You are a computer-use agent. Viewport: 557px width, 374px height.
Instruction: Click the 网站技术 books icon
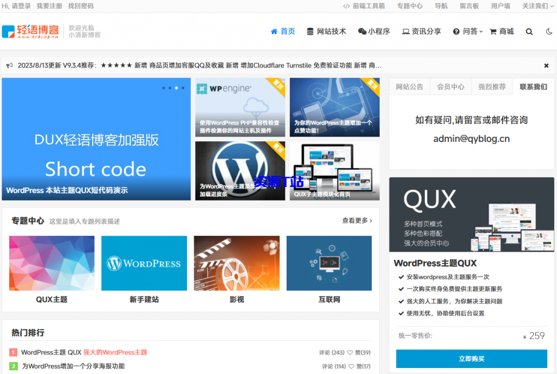click(x=309, y=32)
